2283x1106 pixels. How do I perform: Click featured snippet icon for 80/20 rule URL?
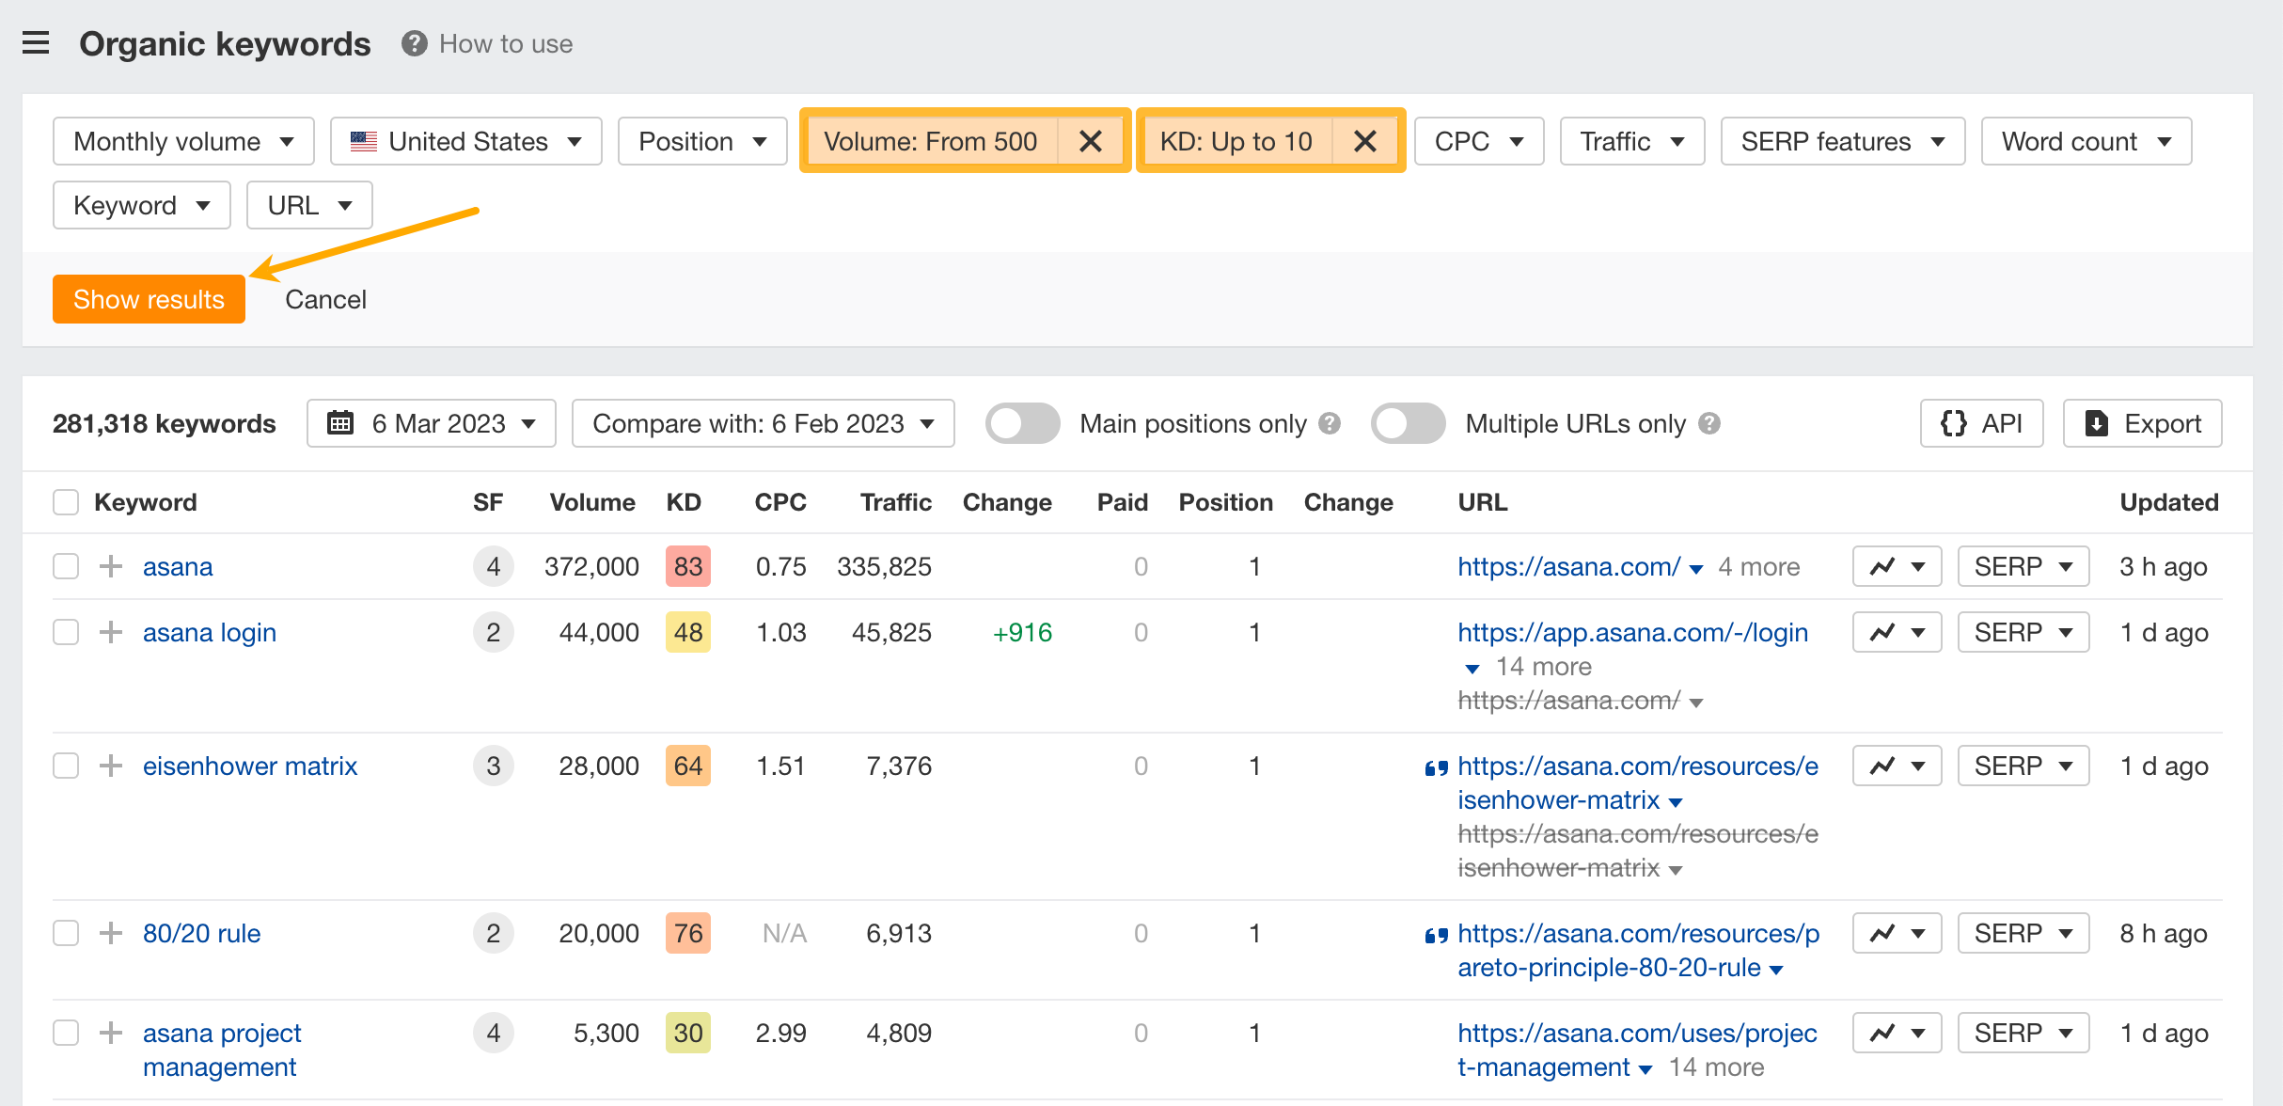[1436, 935]
